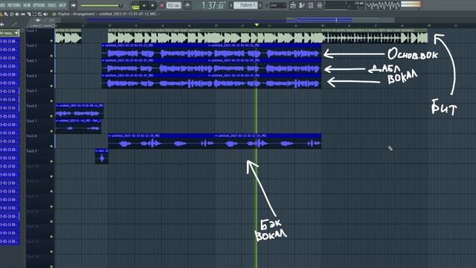Click the arrow button next to HELP menu

(73, 5)
